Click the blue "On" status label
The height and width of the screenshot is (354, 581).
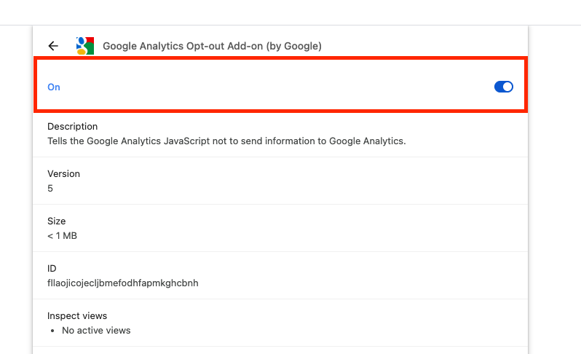(x=54, y=87)
